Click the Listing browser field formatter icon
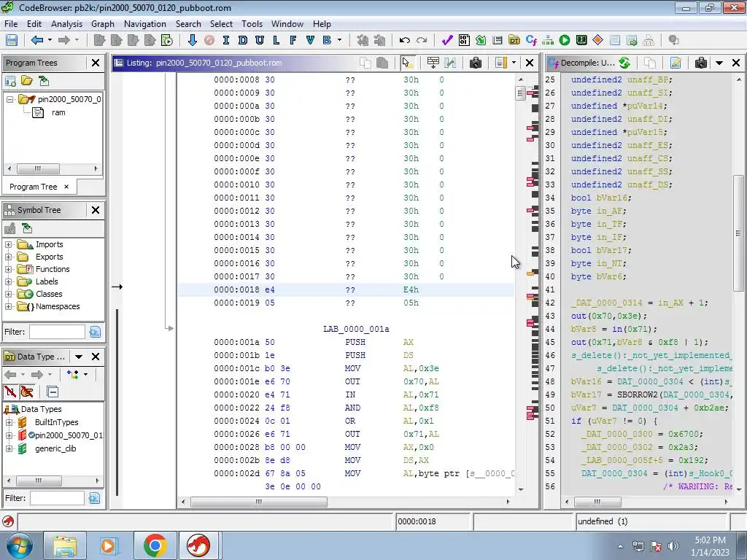This screenshot has width=747, height=560. [433, 63]
